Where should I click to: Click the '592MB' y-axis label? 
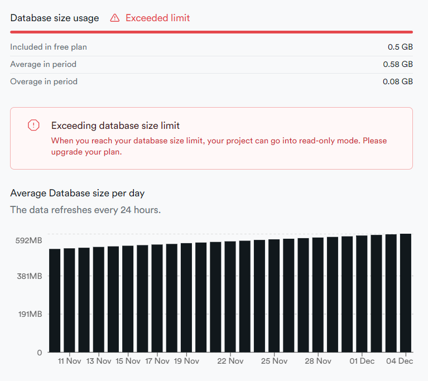[x=28, y=240]
